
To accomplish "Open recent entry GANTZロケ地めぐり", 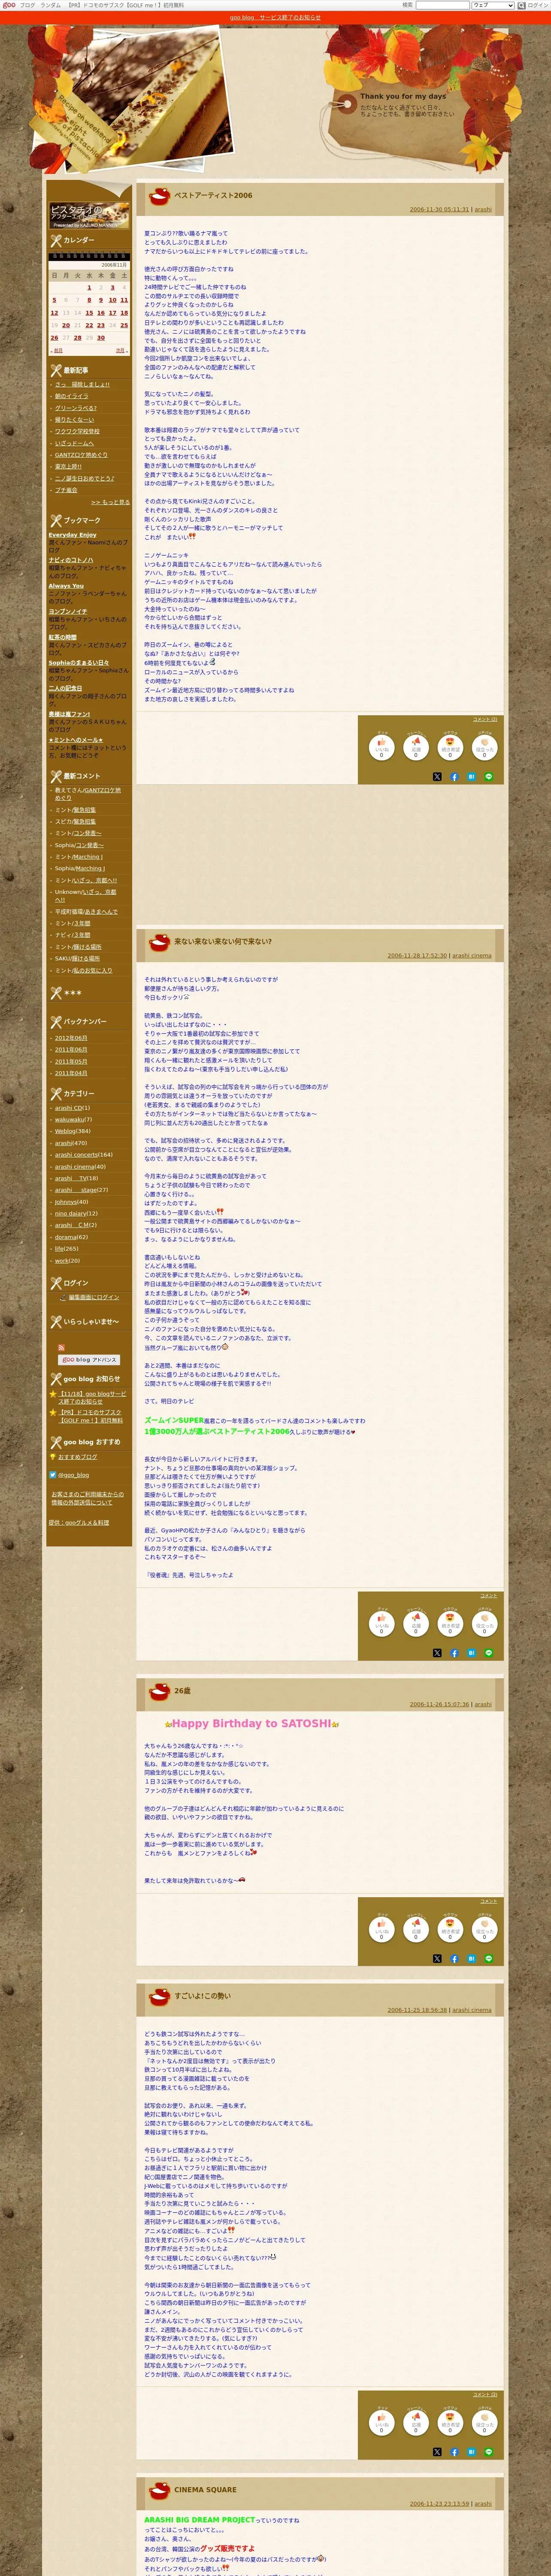I will (81, 455).
